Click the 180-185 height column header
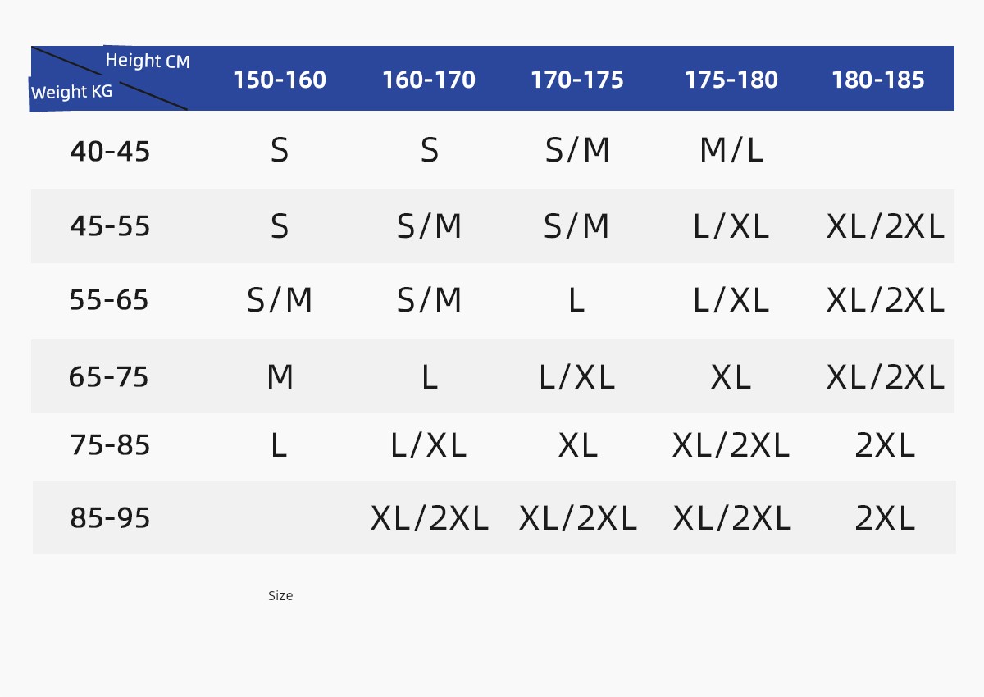984x697 pixels. (878, 80)
